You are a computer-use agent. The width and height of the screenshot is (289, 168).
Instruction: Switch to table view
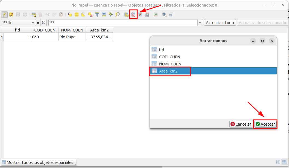[x=284, y=162]
